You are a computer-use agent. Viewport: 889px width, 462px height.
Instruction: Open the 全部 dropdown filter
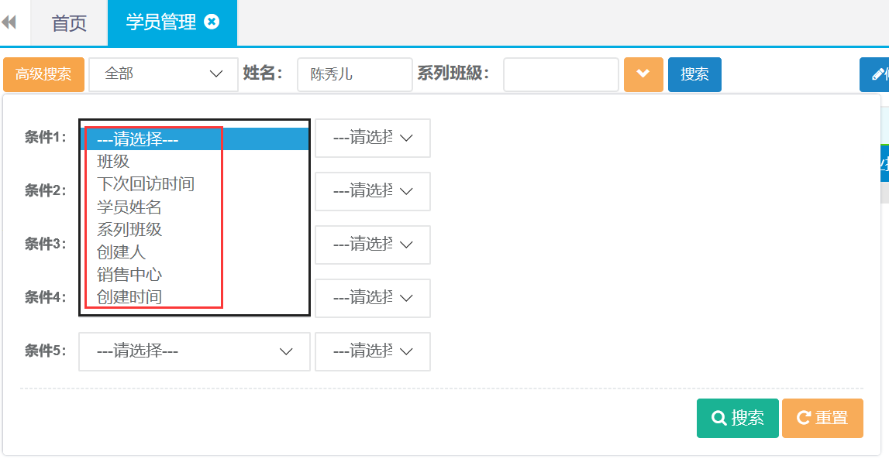(x=164, y=74)
